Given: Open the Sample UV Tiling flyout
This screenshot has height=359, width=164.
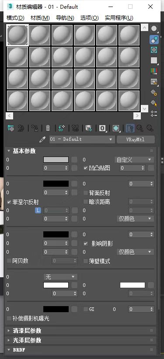Looking at the screenshot, I should (154, 60).
